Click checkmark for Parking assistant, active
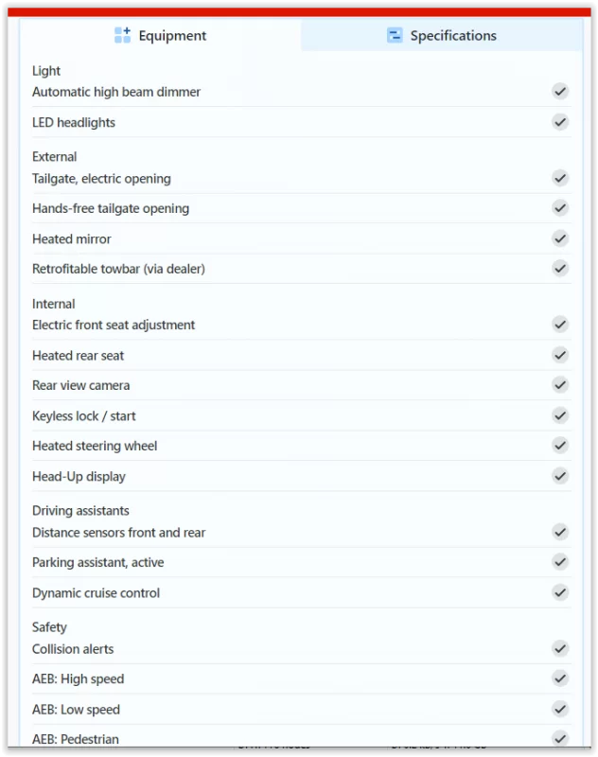The width and height of the screenshot is (598, 757). (x=560, y=562)
